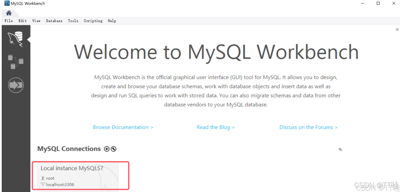Viewport: 400px width, 192px height.
Task: Maximize the MySQL Workbench window
Action: pos(378,3)
